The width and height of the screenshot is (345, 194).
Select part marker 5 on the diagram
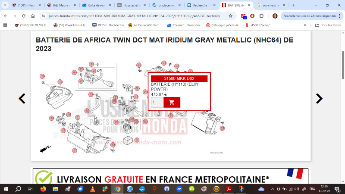(x=137, y=88)
